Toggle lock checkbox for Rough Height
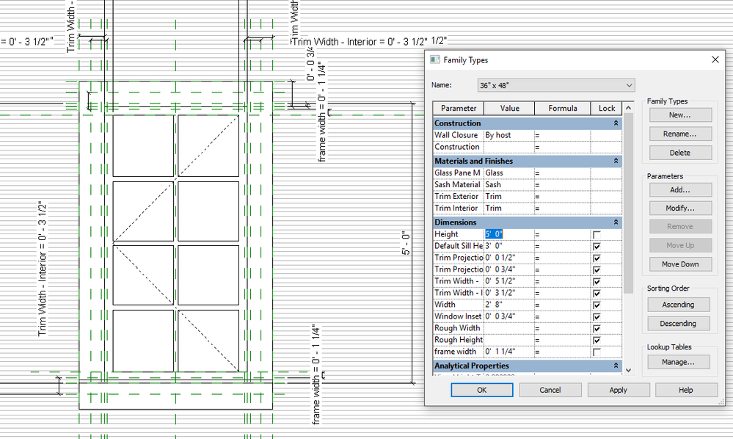Image resolution: width=733 pixels, height=439 pixels. 597,341
